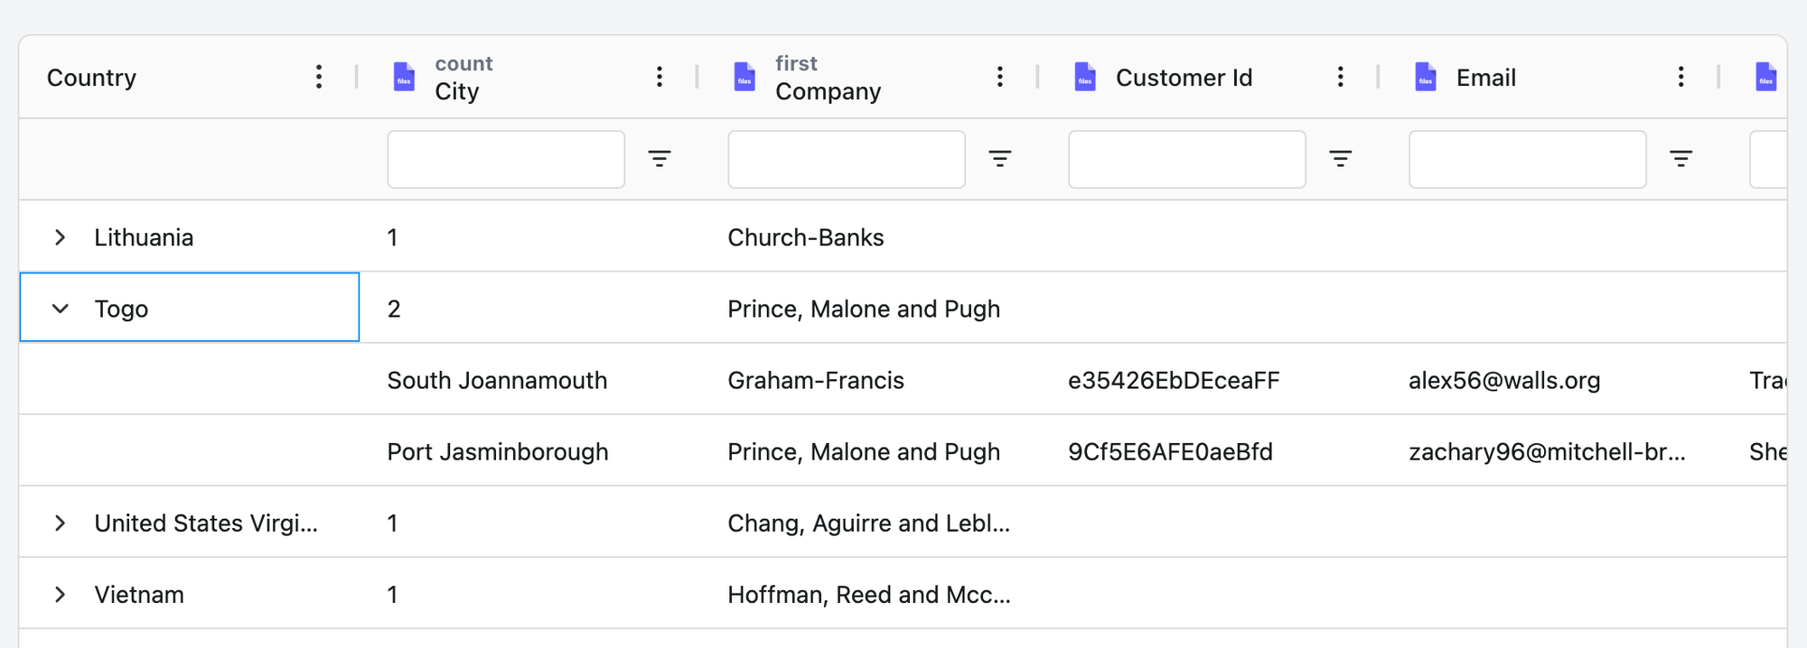Expand the Lithuania group row
Viewport: 1807px width, 648px height.
coord(60,237)
